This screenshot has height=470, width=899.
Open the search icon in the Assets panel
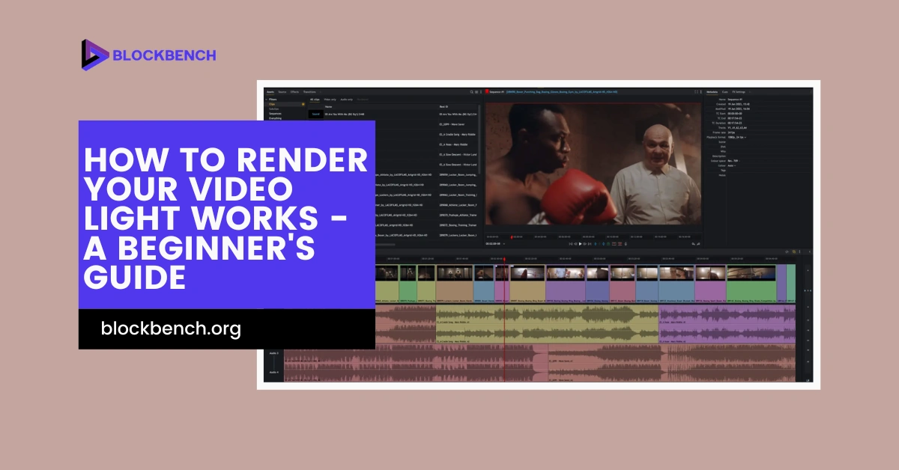coord(471,92)
